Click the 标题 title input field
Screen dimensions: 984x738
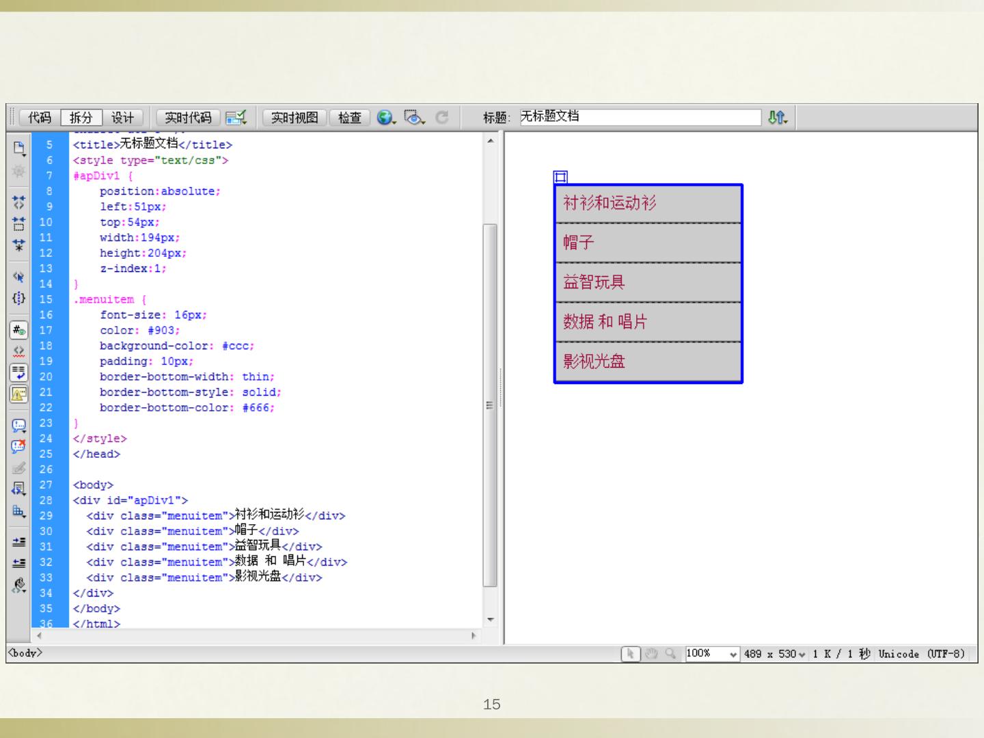pyautogui.click(x=639, y=118)
